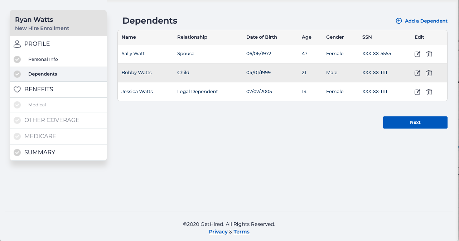Click the plus icon for Add a Dependent
Screen dimensions: 459x241
click(398, 21)
